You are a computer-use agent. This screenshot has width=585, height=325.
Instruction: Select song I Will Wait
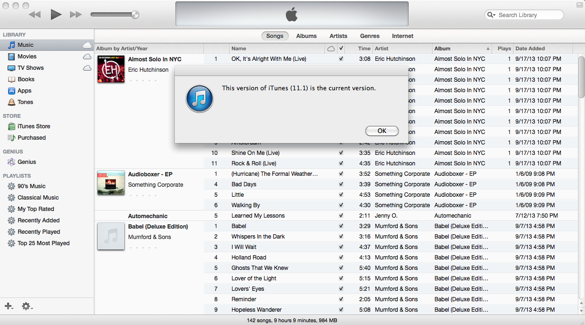tap(244, 247)
